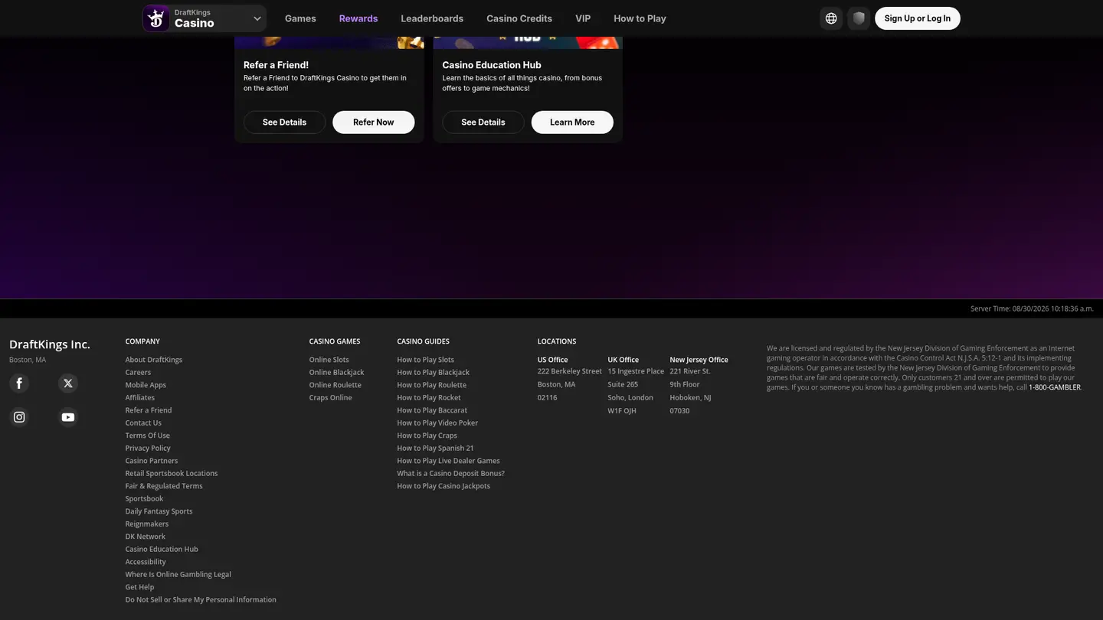Go to Leaderboards in navigation
Screen dimensions: 1103x620
(x=432, y=18)
